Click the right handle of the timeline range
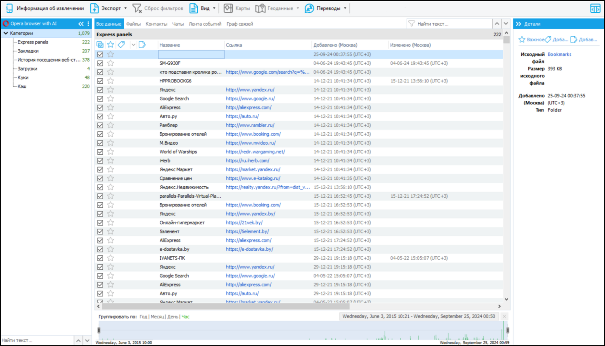The height and width of the screenshot is (346, 605). 507,330
